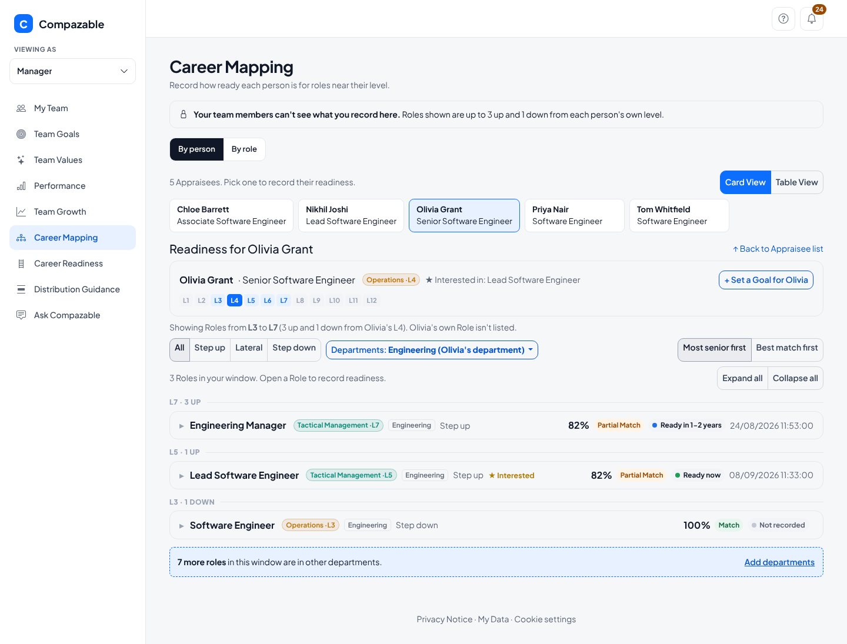
Task: Select Card View layout
Action: [745, 182]
